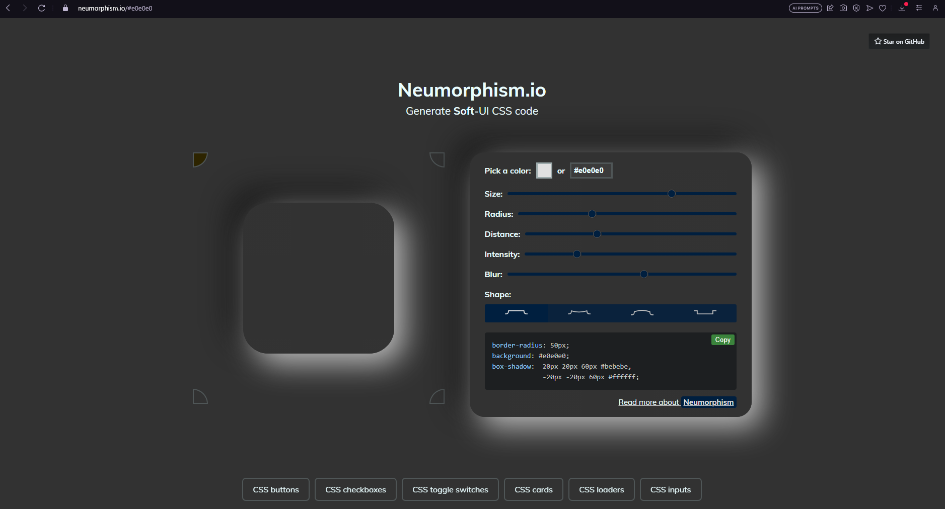Open the highlighted Neumorphism link
This screenshot has width=945, height=509.
coord(708,402)
